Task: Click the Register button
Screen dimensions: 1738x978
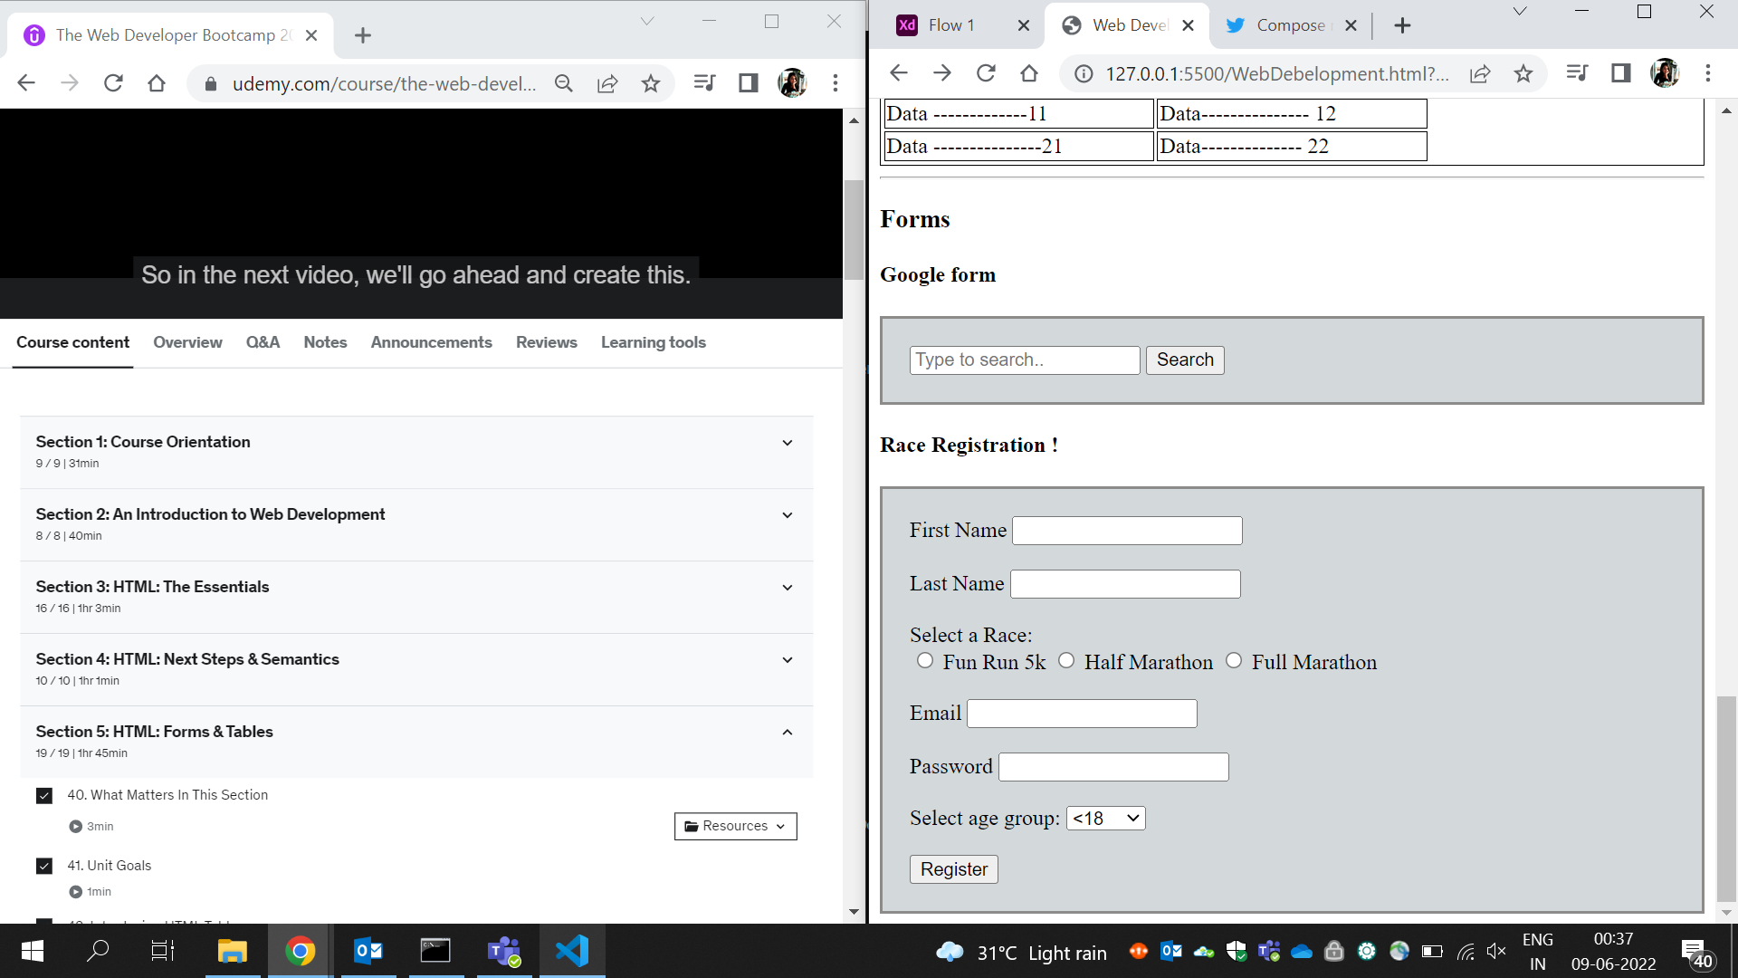Action: (953, 869)
